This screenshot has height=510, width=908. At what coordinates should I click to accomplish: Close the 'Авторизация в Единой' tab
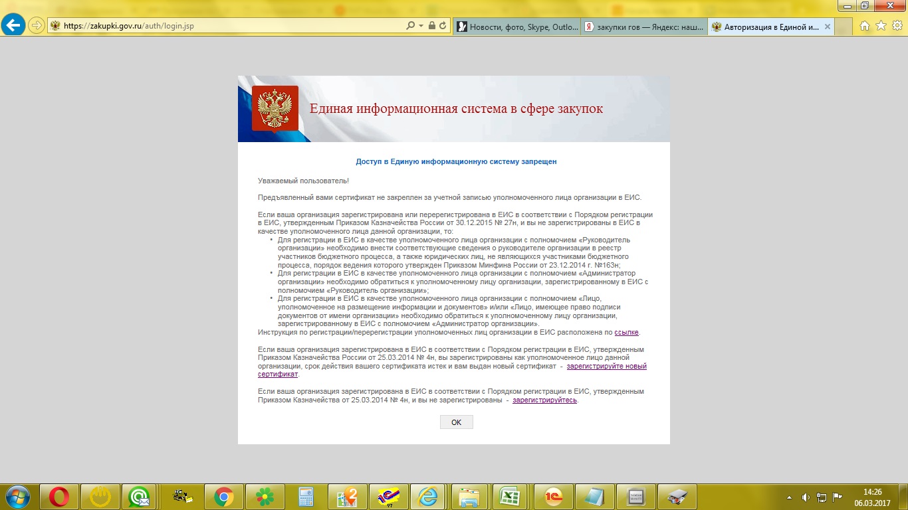[x=828, y=27]
